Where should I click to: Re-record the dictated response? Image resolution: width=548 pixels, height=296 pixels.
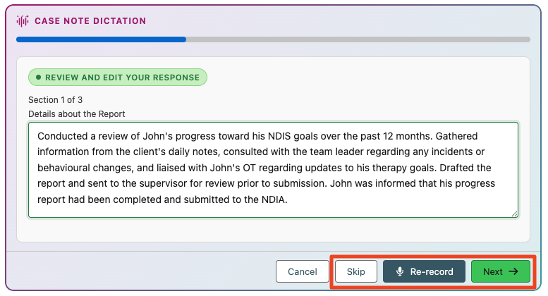(x=425, y=271)
